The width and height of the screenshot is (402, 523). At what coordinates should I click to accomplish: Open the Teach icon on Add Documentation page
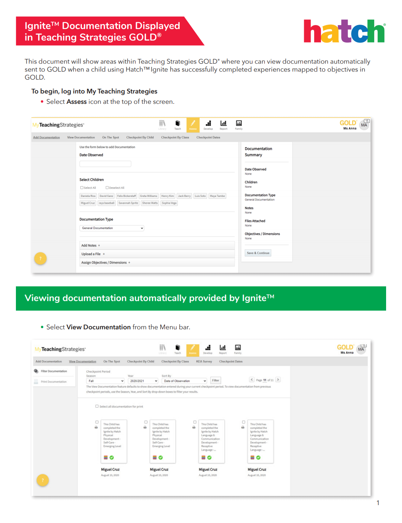(x=178, y=125)
